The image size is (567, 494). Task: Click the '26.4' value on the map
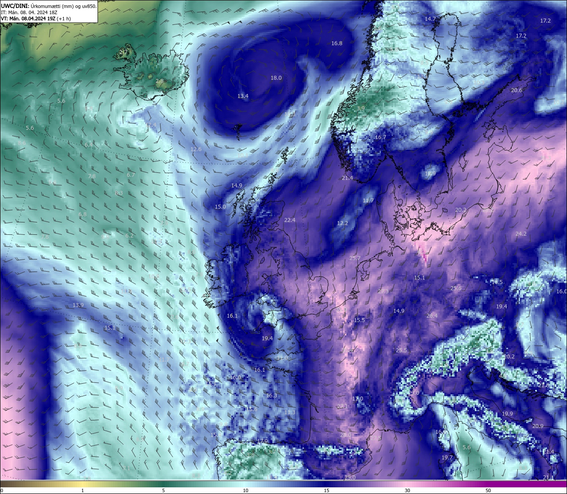point(432,315)
